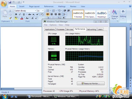Click the Office button in Word
The height and width of the screenshot is (99, 132).
[x=4, y=4]
